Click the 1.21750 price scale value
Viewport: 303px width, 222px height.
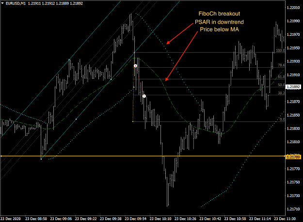293,182
